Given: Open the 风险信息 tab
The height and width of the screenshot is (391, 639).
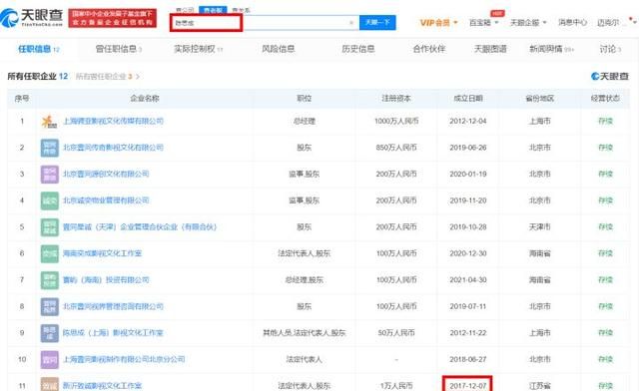Looking at the screenshot, I should click(278, 49).
